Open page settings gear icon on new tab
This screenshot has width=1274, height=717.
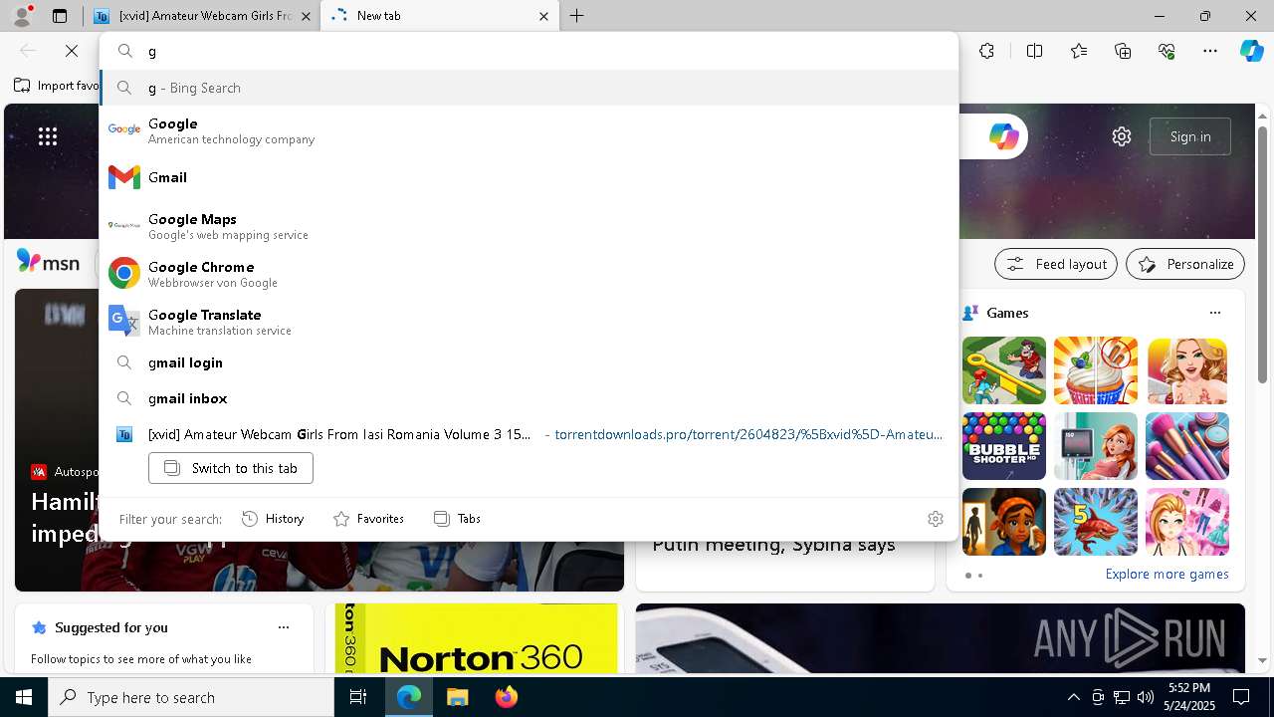(1122, 136)
